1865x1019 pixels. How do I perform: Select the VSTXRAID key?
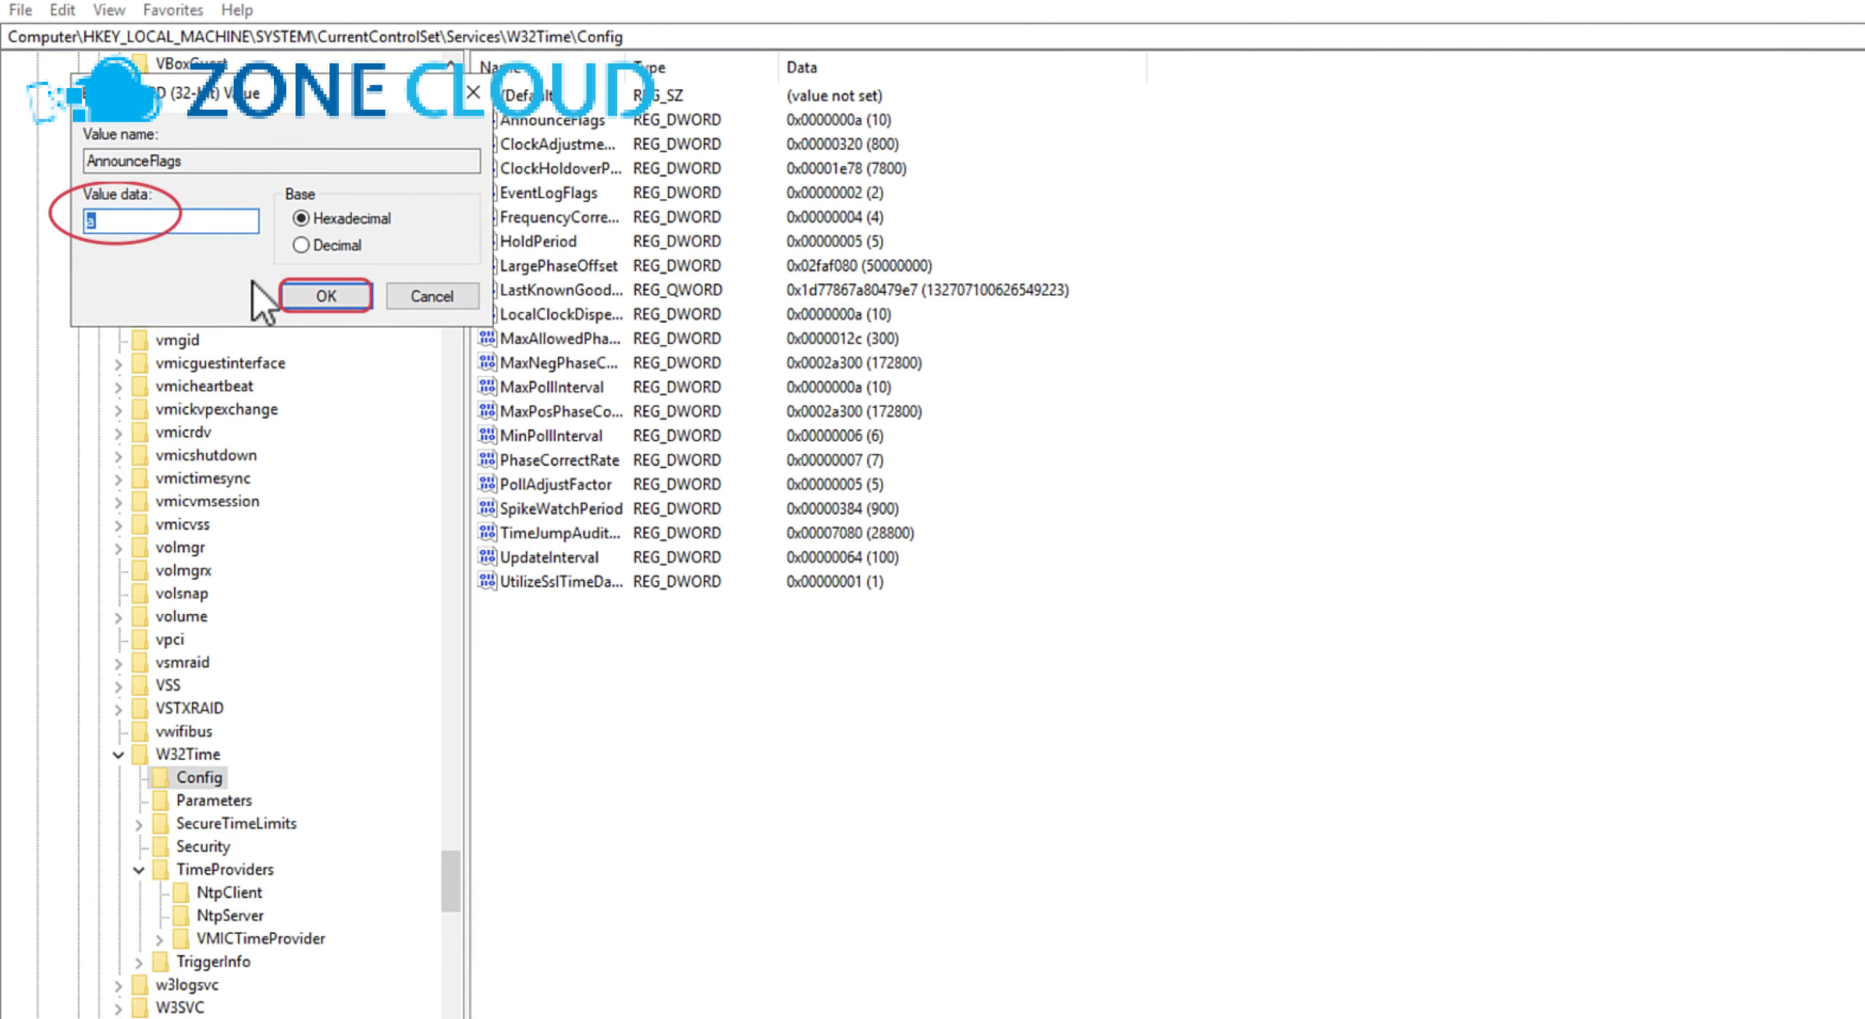coord(189,709)
